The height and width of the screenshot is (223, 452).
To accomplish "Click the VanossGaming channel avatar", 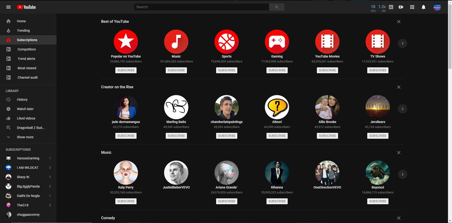I will pos(9,158).
